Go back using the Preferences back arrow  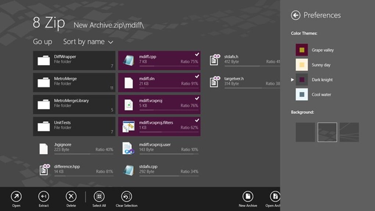(x=296, y=15)
